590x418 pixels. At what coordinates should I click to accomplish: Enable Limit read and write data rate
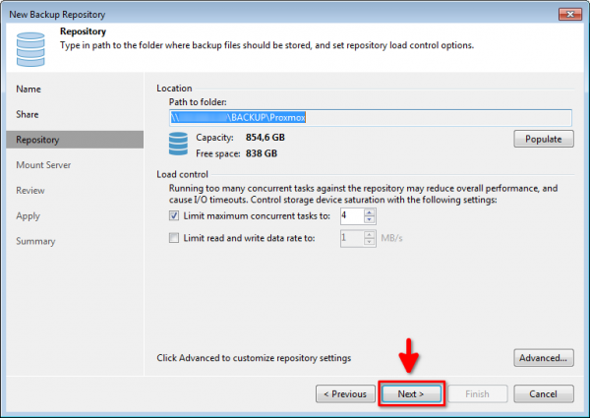(175, 238)
